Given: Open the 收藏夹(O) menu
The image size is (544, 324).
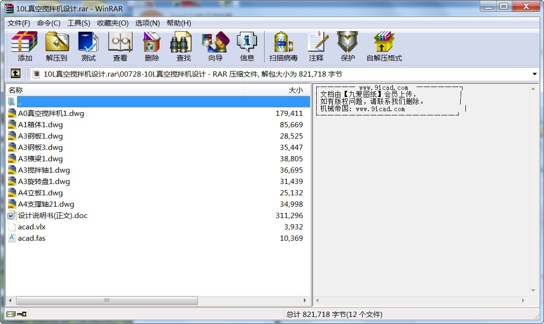Looking at the screenshot, I should point(113,23).
